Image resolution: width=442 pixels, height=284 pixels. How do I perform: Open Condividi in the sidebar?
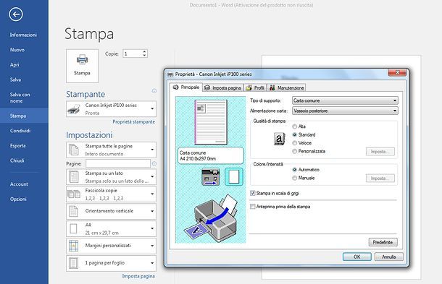coord(20,131)
